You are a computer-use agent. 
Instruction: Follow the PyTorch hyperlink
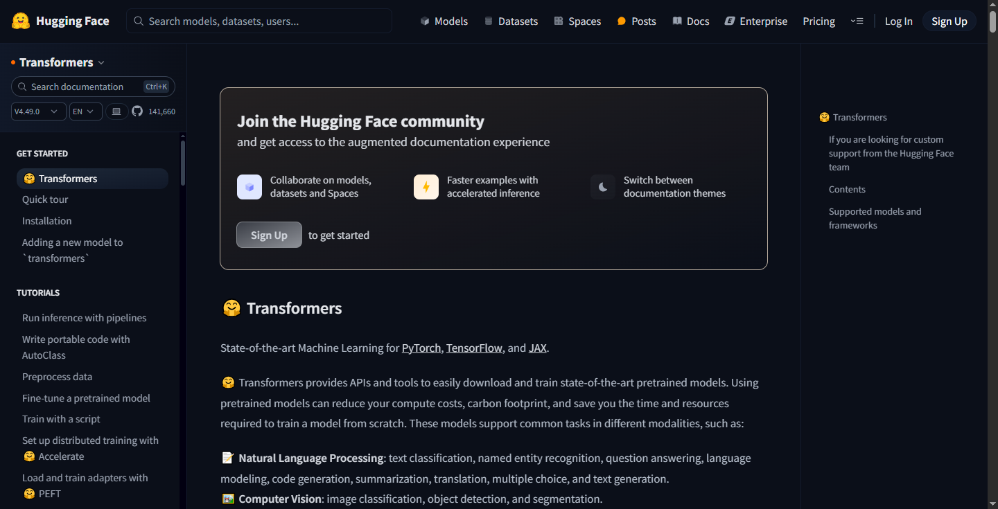tap(421, 348)
